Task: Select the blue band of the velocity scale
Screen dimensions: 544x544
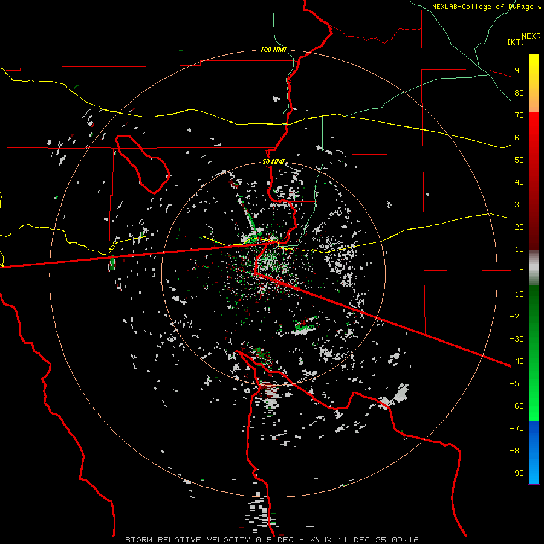Action: (534, 452)
